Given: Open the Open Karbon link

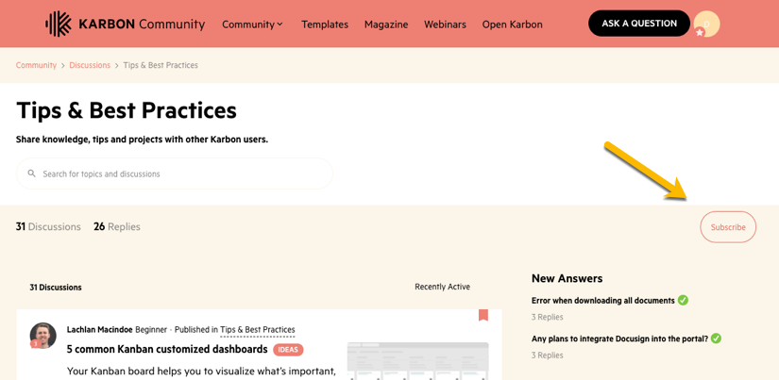Looking at the screenshot, I should click(x=512, y=25).
